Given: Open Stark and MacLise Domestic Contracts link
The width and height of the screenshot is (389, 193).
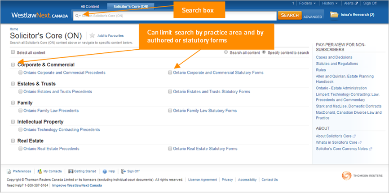Looking at the screenshot, I should [349, 106].
